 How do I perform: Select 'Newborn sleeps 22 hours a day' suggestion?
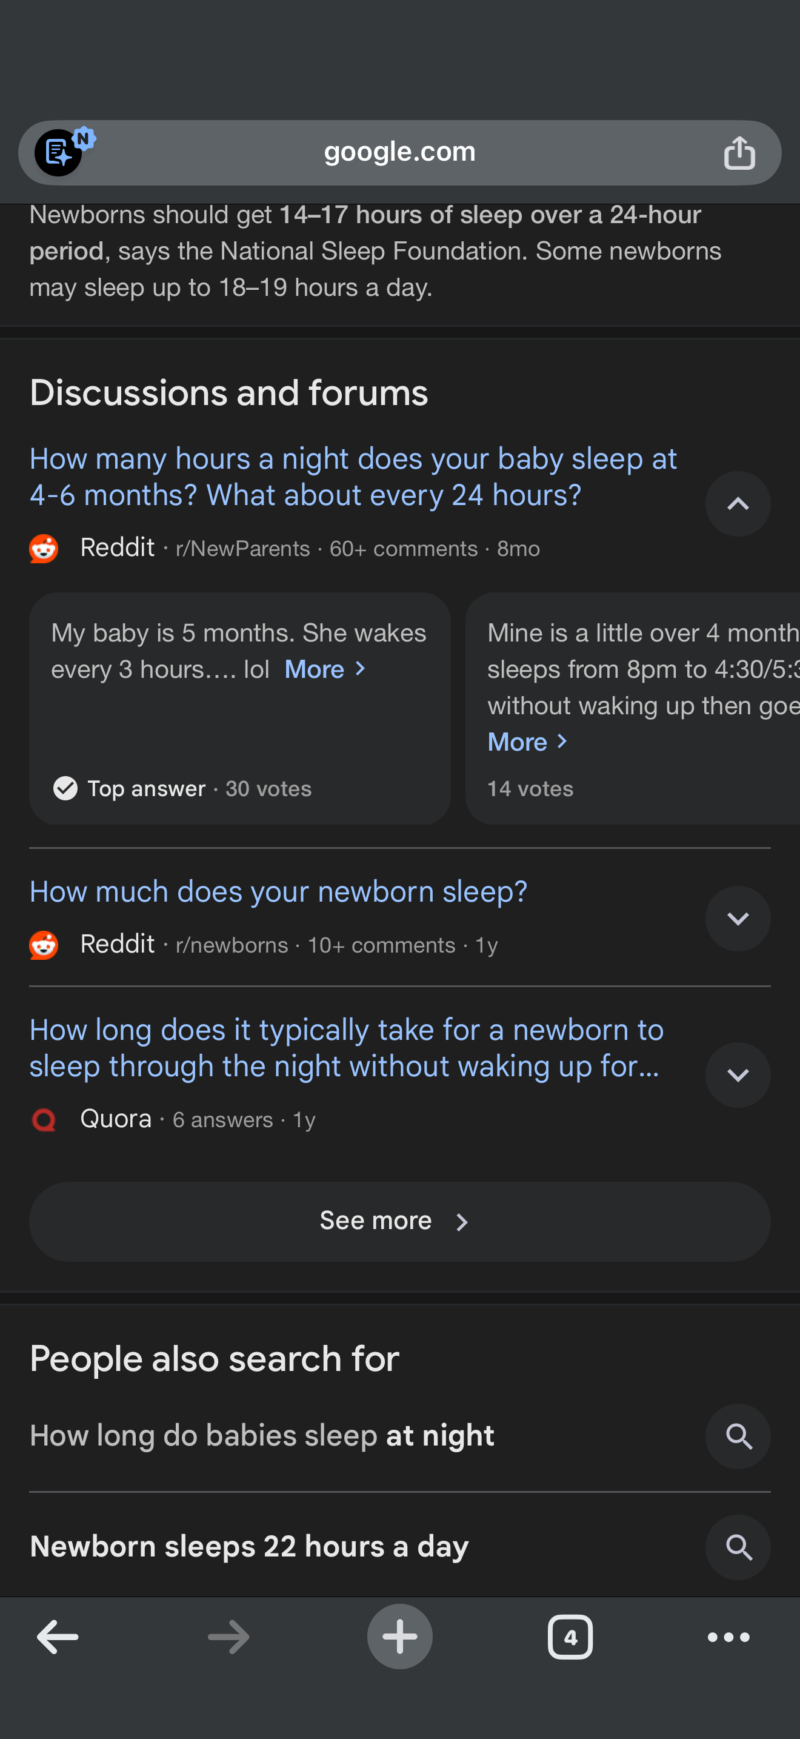click(249, 1547)
